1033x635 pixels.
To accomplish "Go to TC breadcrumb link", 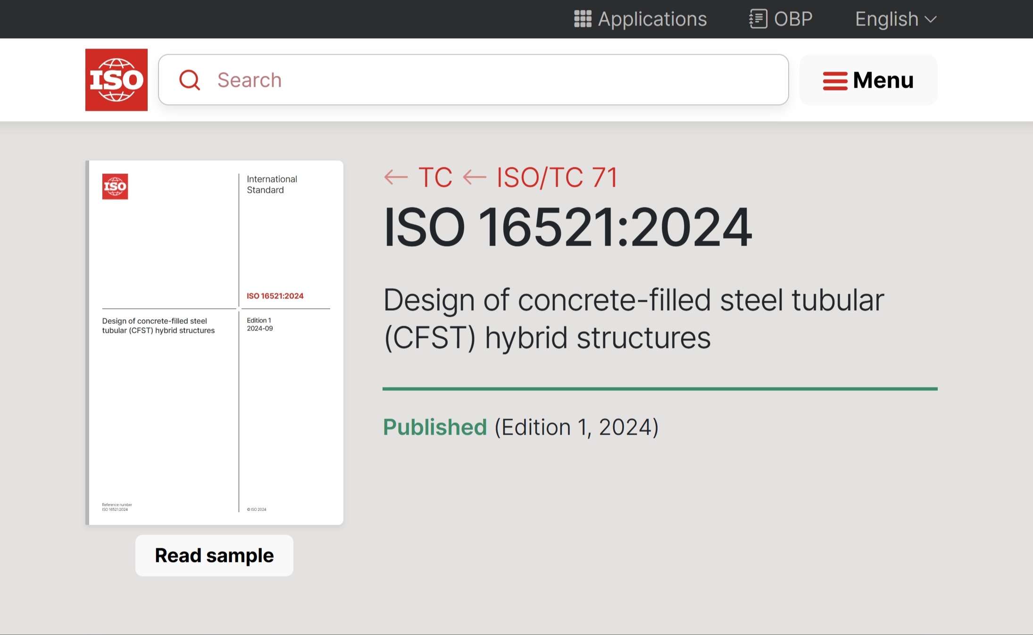I will (x=435, y=177).
